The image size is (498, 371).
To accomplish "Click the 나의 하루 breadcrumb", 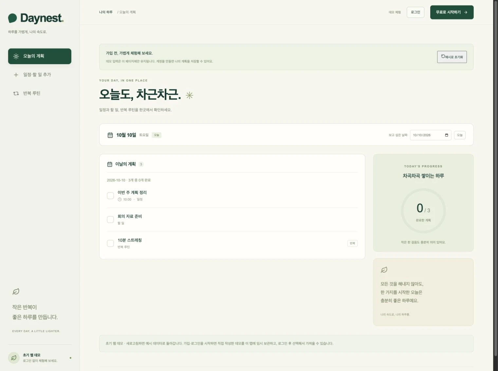I will 106,12.
